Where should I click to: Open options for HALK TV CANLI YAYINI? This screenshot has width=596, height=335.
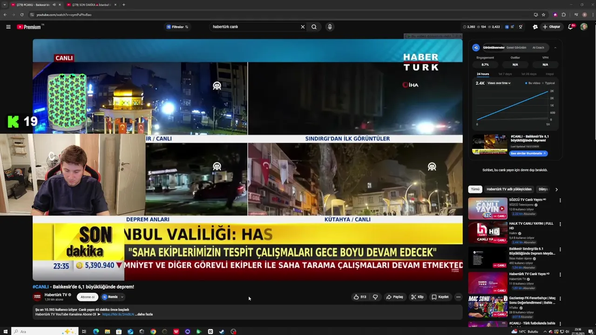coord(560,224)
